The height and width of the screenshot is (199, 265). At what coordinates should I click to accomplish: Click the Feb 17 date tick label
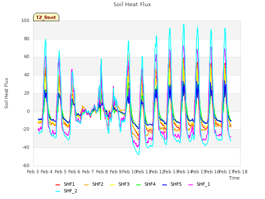click(226, 172)
